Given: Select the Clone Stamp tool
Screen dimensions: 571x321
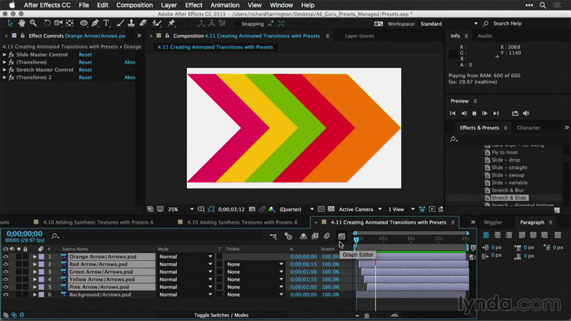Looking at the screenshot, I should point(132,23).
